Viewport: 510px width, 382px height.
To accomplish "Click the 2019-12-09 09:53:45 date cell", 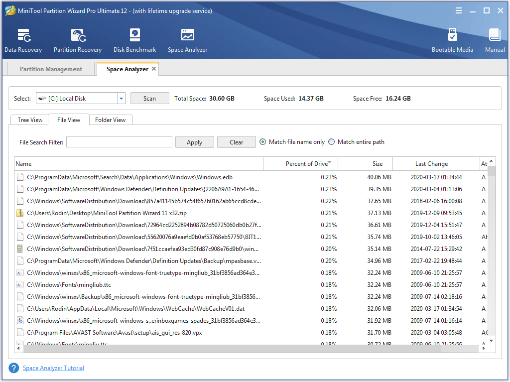I will [436, 213].
